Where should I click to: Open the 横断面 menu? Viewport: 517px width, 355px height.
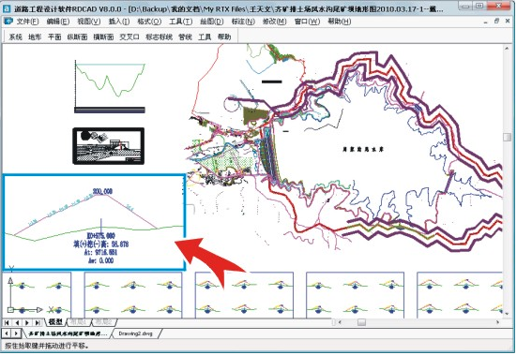103,37
